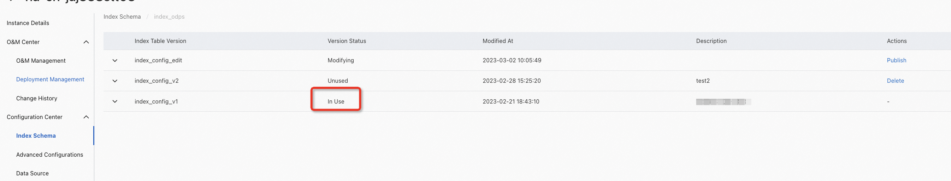Expand the index_config_v2 row
Screen dimensions: 951x181
coord(115,81)
